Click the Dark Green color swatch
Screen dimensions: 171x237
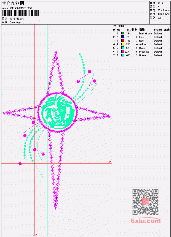[123, 33]
